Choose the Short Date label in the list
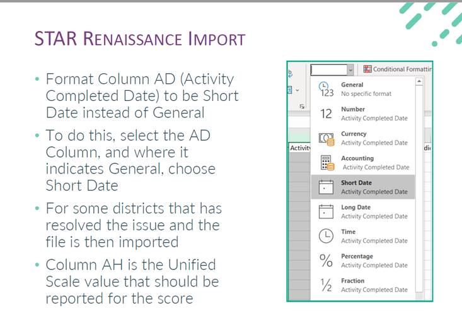Image resolution: width=462 pixels, height=311 pixels. click(x=356, y=183)
